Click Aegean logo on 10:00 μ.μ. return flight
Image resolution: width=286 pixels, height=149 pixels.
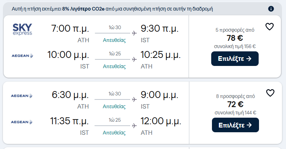coord(22,56)
